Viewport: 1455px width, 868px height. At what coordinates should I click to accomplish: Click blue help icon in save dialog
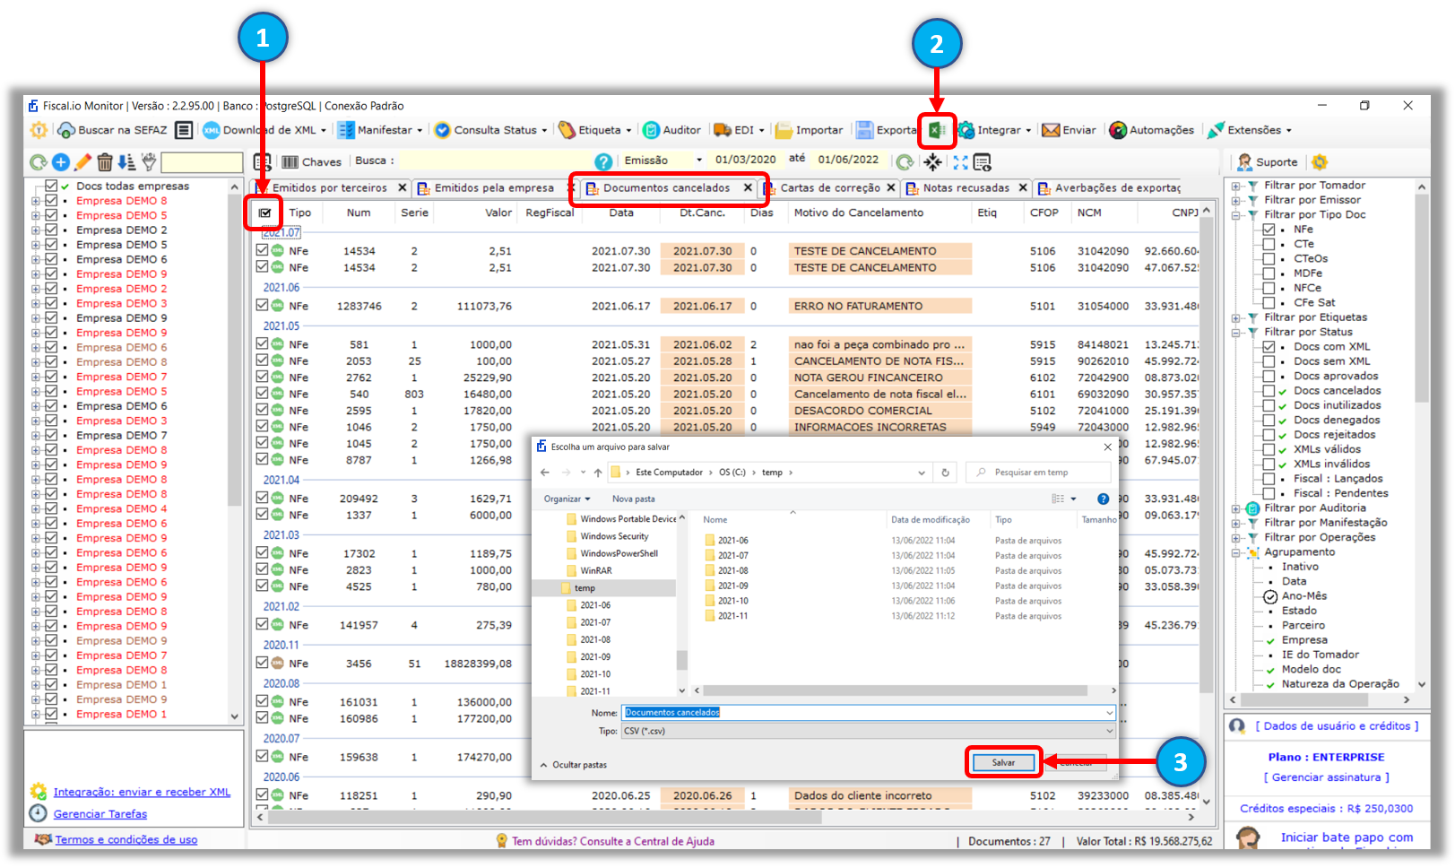click(1104, 499)
